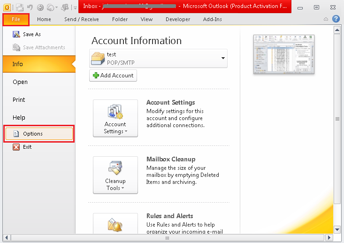344x243 pixels.
Task: Click the Forward navigation arrow icon
Action: pos(51,8)
